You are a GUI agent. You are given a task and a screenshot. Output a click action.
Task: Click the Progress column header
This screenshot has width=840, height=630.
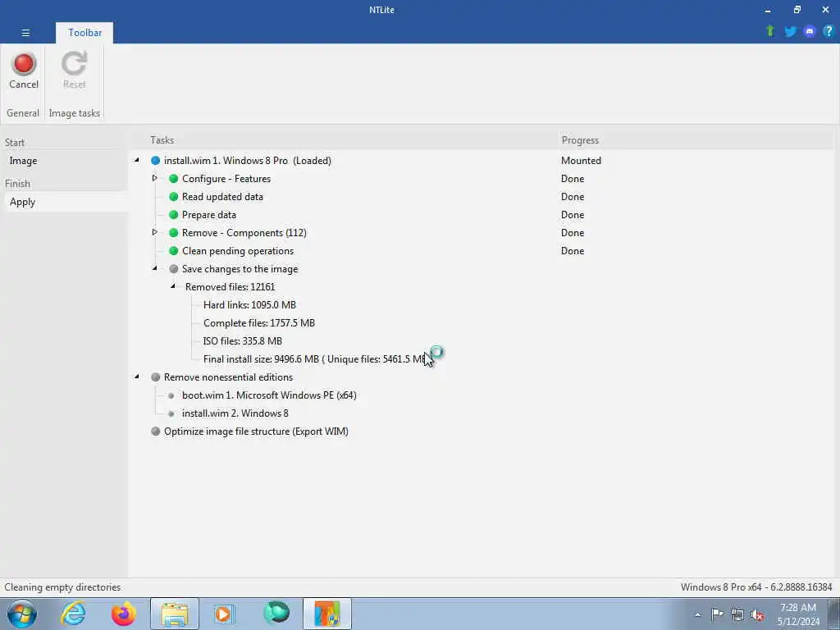pyautogui.click(x=580, y=139)
